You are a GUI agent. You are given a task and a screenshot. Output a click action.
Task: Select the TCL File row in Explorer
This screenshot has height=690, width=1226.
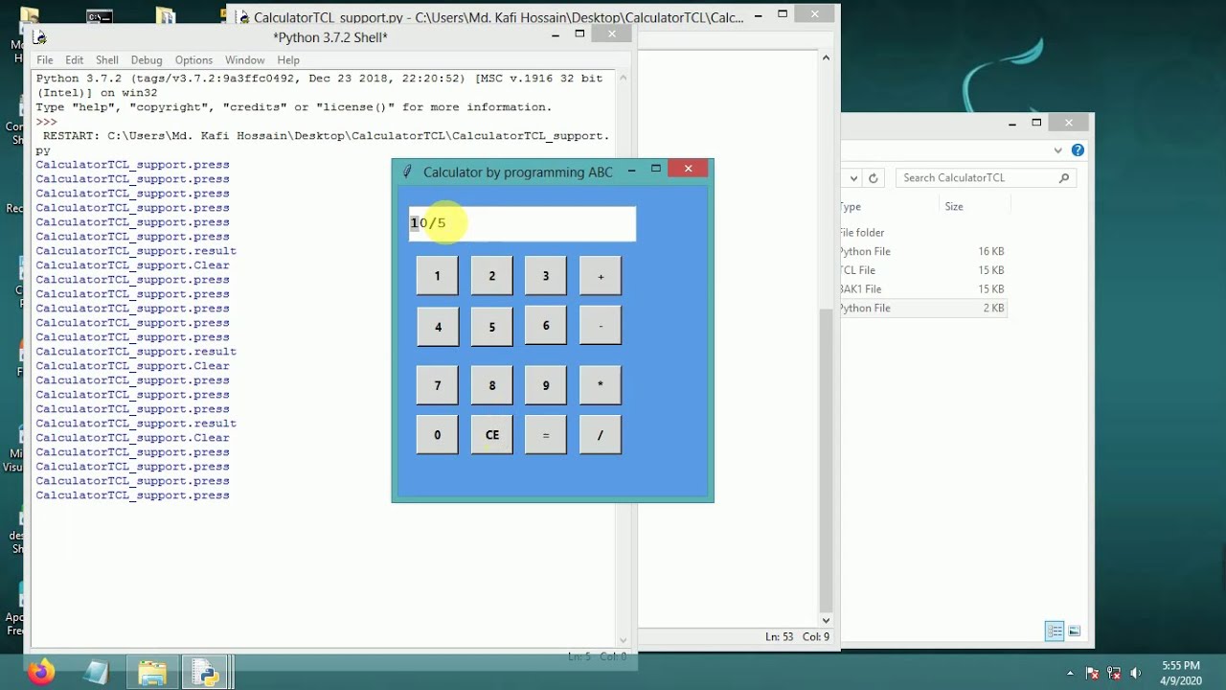pyautogui.click(x=924, y=270)
